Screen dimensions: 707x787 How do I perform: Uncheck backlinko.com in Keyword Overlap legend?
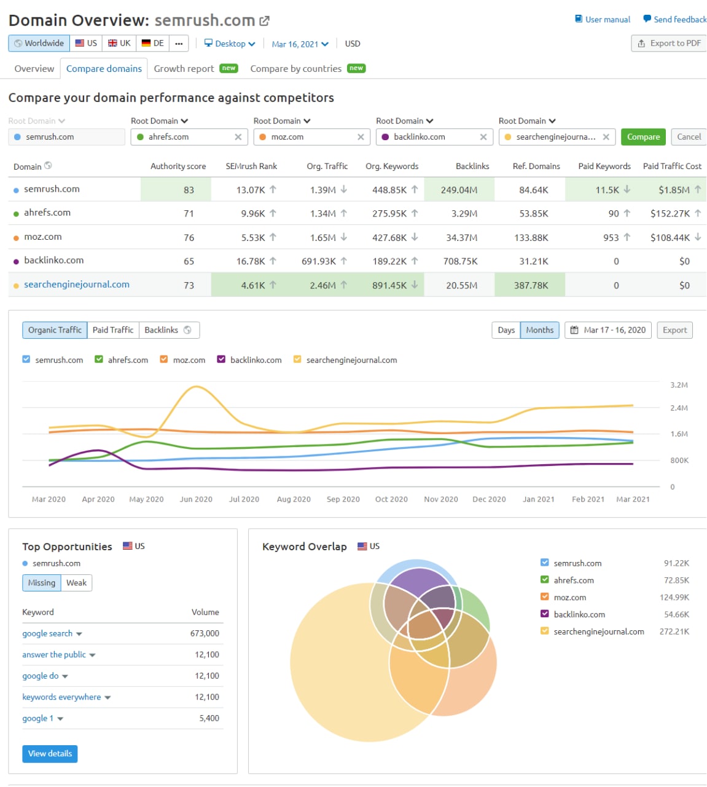click(x=544, y=614)
